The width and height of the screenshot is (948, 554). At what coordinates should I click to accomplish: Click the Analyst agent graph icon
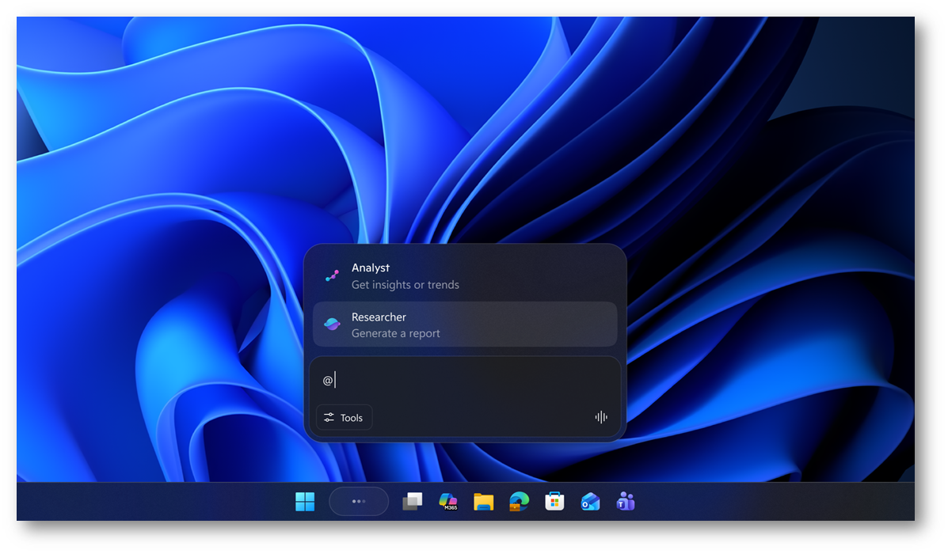[x=332, y=276]
